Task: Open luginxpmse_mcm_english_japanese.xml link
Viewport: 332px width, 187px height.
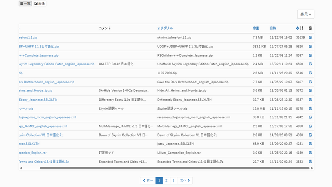Action: point(47,117)
